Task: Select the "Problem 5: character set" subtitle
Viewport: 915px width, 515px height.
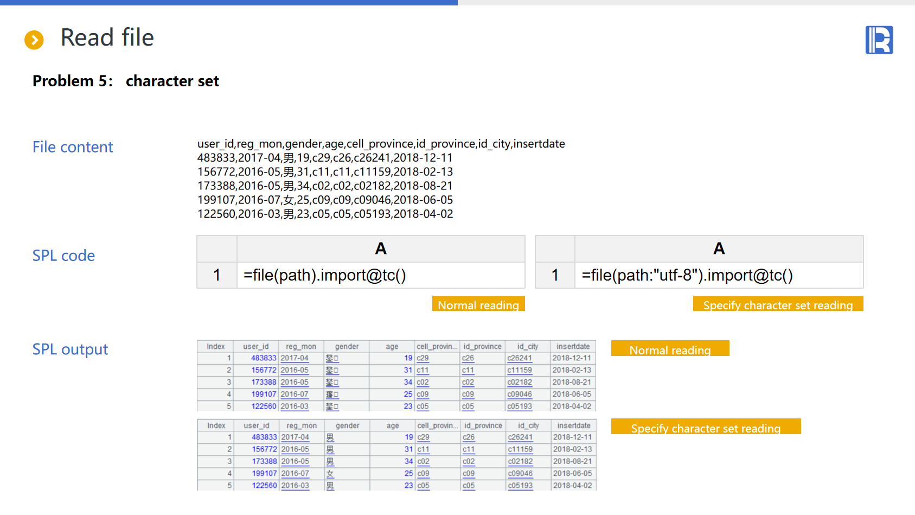Action: [x=125, y=81]
